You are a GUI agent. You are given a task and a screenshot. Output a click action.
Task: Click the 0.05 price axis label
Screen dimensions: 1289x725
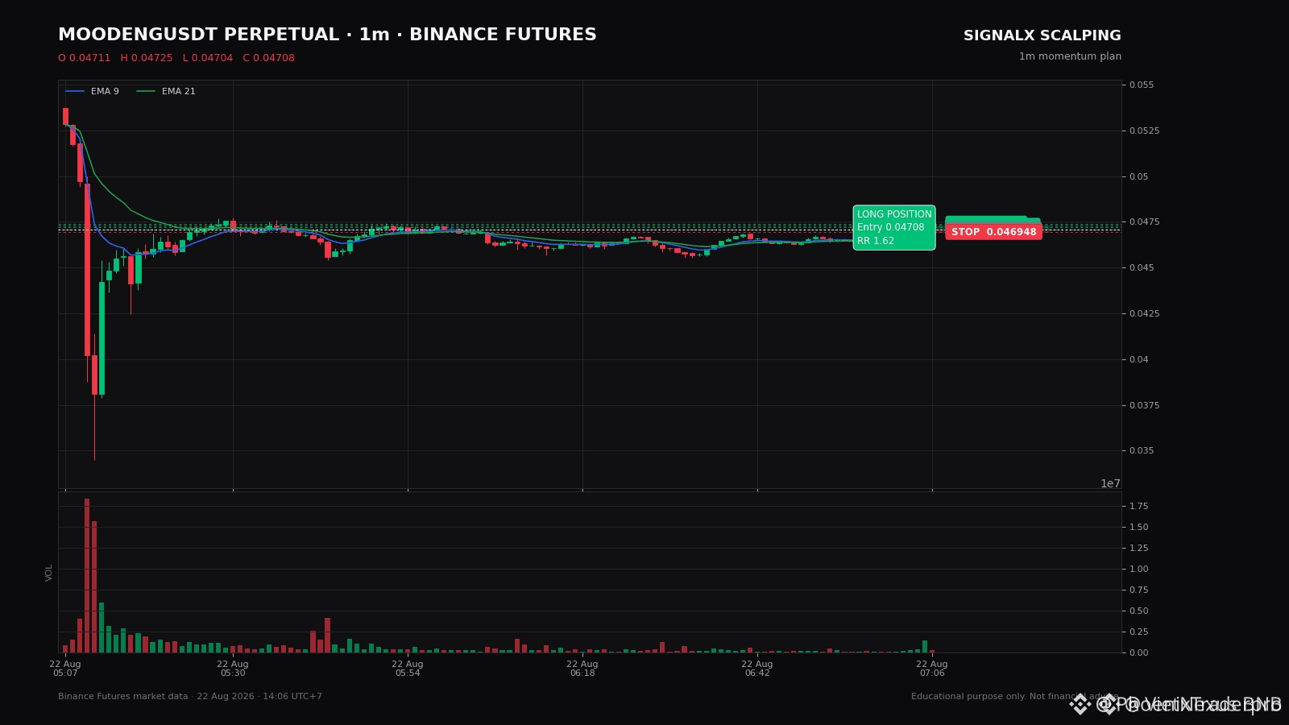coord(1139,177)
